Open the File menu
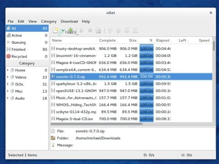219x164 pixels. pos(11,21)
